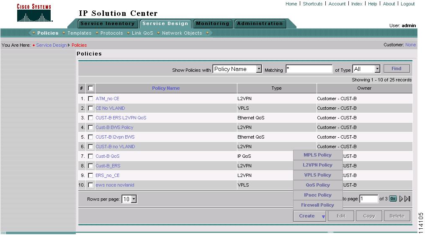Image resolution: width=425 pixels, height=235 pixels.
Task: Jump to last page arrow icon
Action: pos(407,199)
